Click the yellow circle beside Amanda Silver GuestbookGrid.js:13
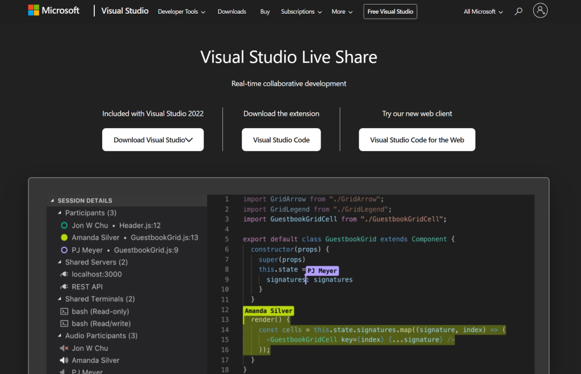The width and height of the screenshot is (581, 374). tap(64, 238)
